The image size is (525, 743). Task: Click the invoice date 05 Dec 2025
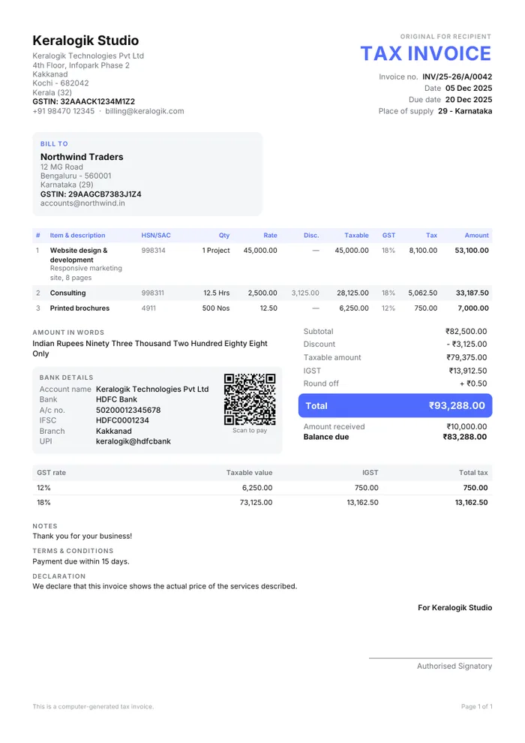469,88
